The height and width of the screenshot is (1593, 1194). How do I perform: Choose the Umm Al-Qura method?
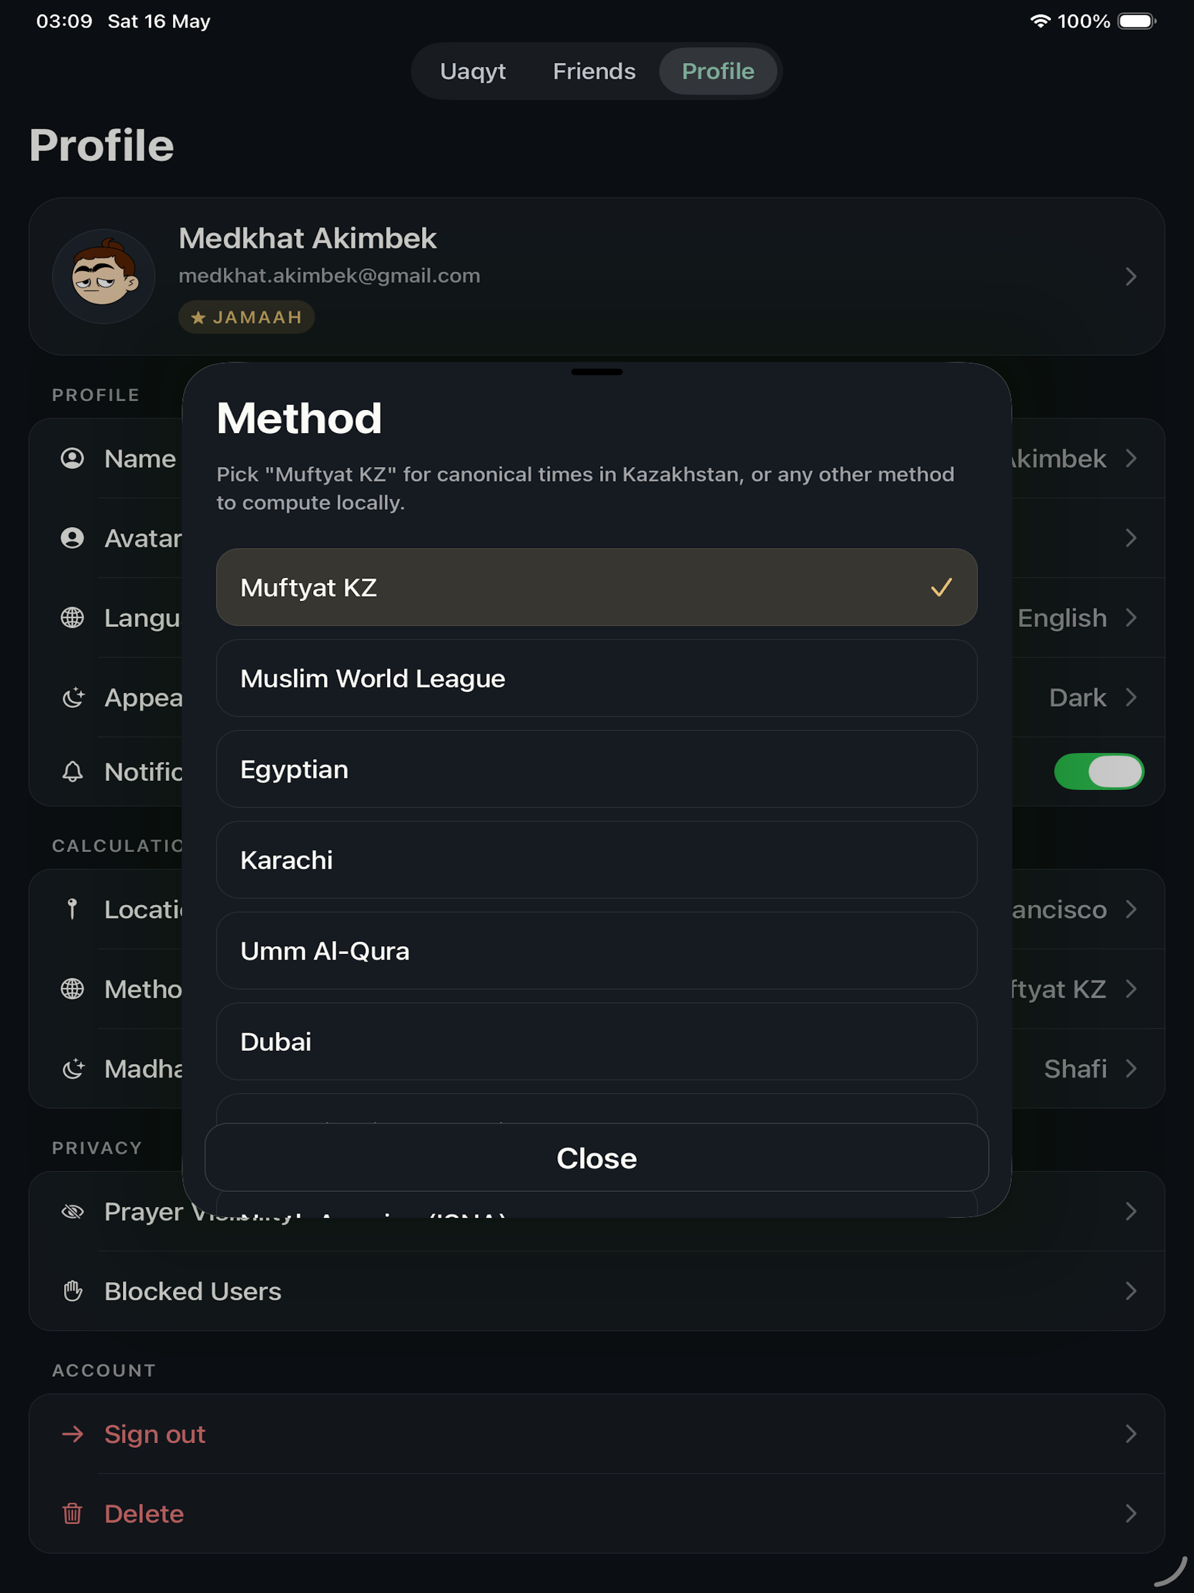pyautogui.click(x=596, y=950)
